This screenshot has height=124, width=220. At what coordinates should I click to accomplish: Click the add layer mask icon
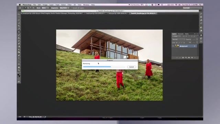click(x=183, y=58)
